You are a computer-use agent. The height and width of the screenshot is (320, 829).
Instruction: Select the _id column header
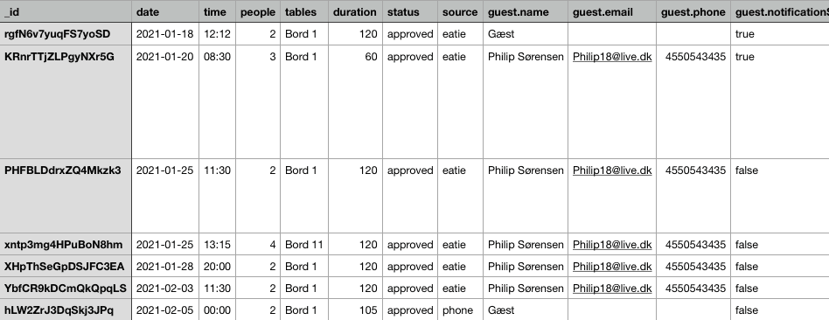66,11
